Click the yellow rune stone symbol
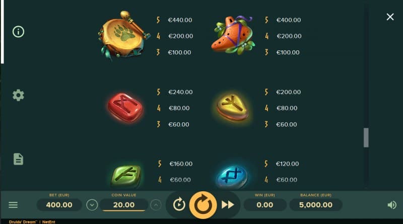Screen dimensions: 403x224 click(x=233, y=107)
